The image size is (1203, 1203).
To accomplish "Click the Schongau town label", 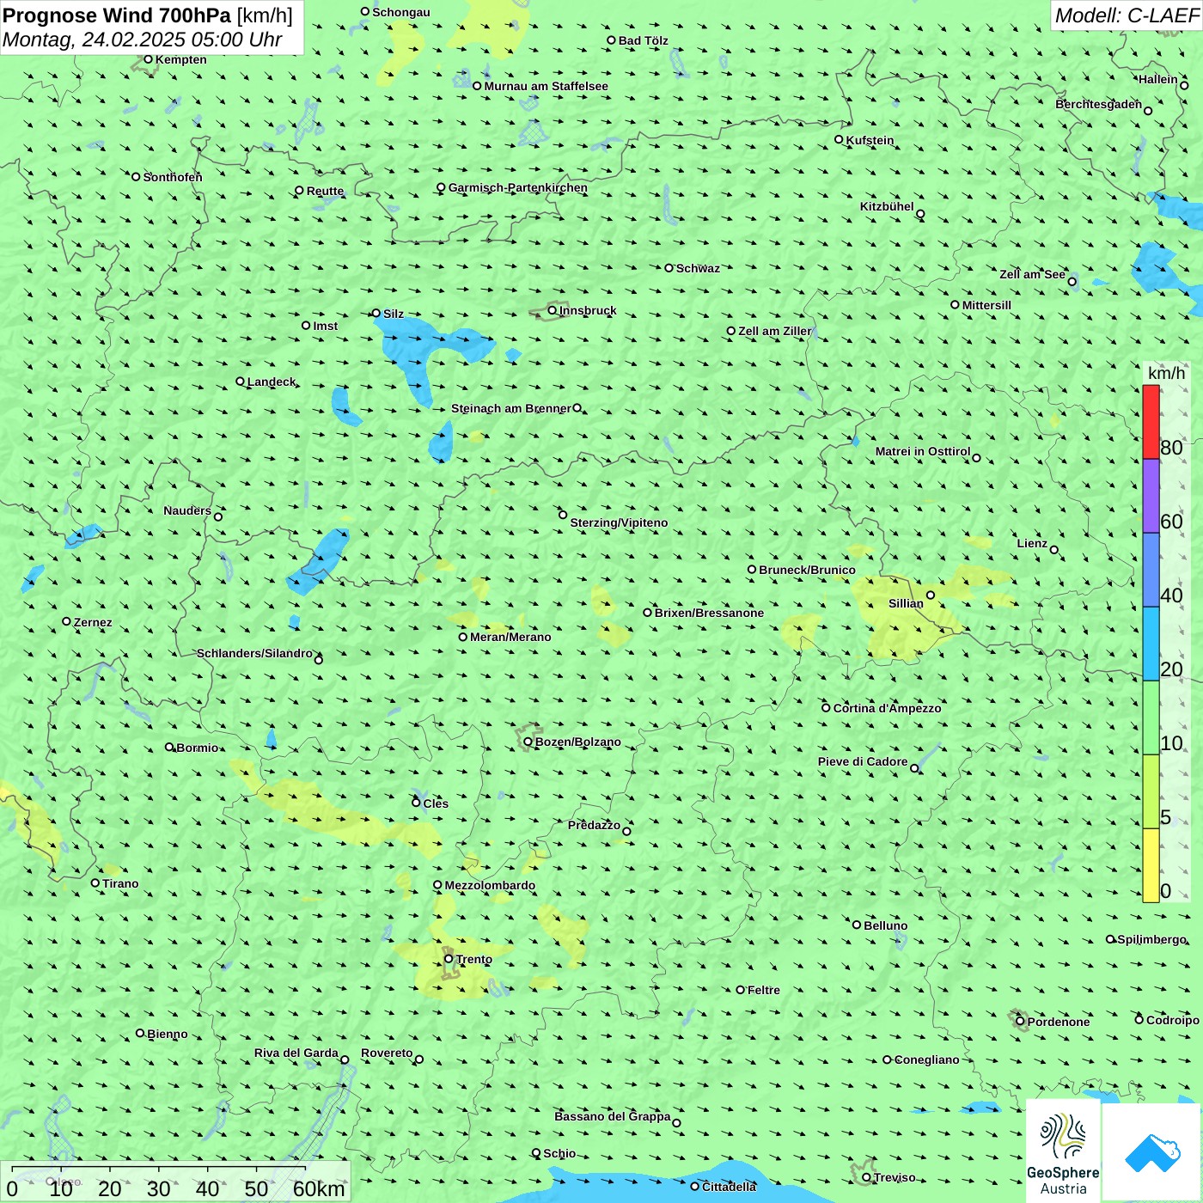I will [400, 12].
